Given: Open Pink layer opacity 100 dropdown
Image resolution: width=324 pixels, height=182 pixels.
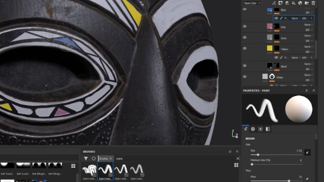Looking at the screenshot, I should click(309, 30).
